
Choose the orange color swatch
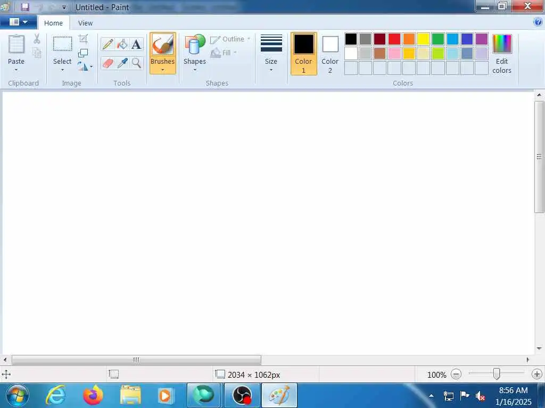(409, 39)
